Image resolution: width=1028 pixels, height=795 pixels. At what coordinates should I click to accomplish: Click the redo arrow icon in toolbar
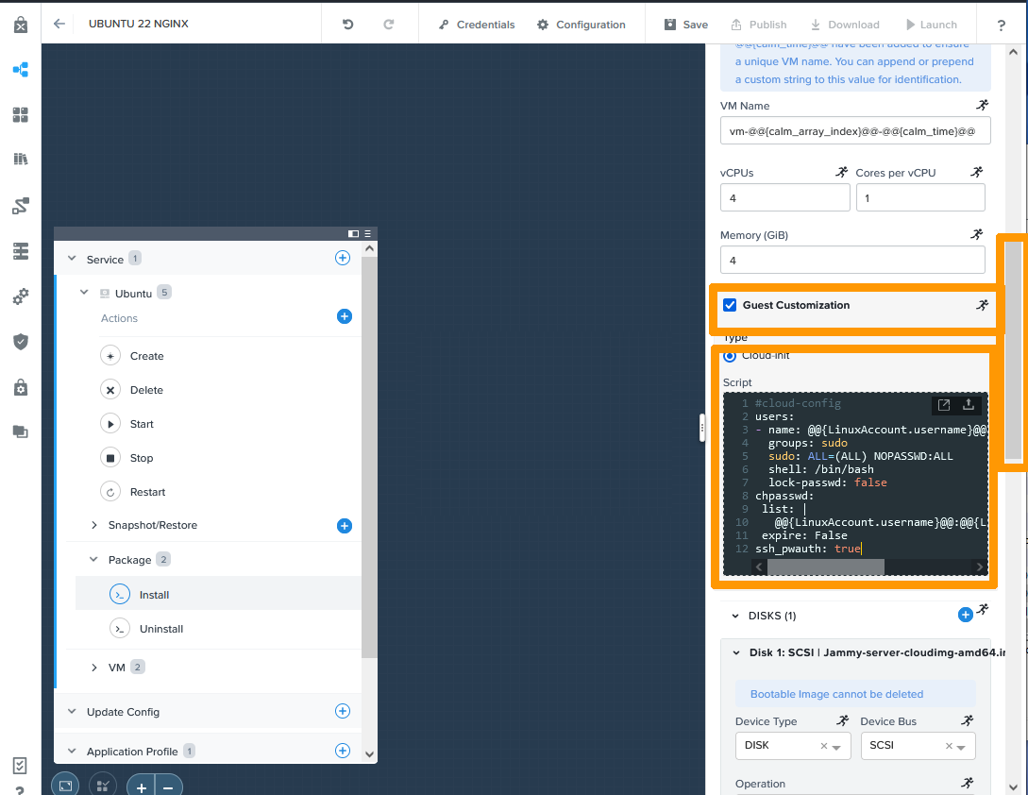(x=389, y=25)
